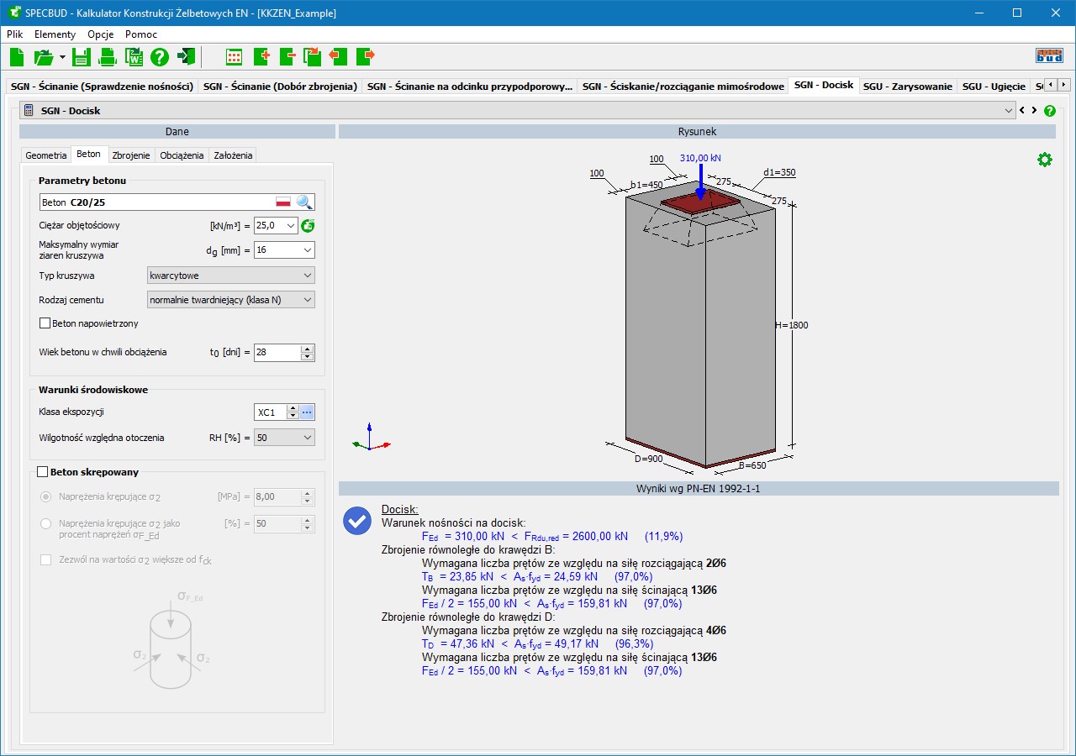This screenshot has height=756, width=1076.
Task: Open drawing settings green gear icon
Action: coord(1044,160)
